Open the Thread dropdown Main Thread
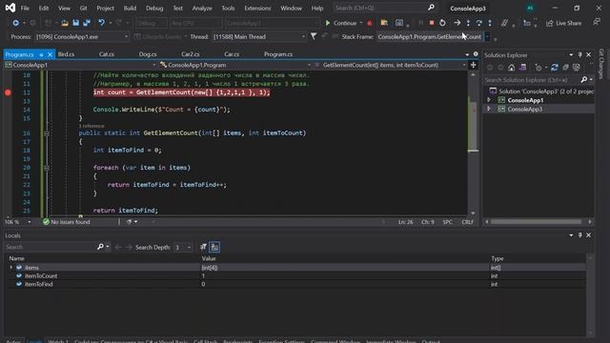This screenshot has height=343, width=610. point(258,36)
